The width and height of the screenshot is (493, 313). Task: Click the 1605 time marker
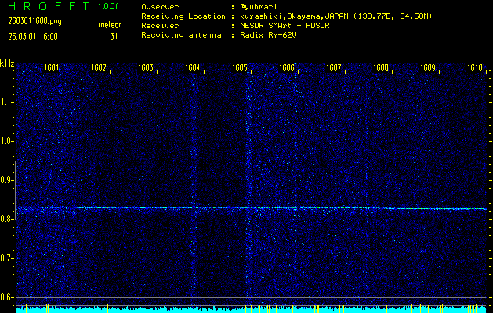click(x=240, y=67)
